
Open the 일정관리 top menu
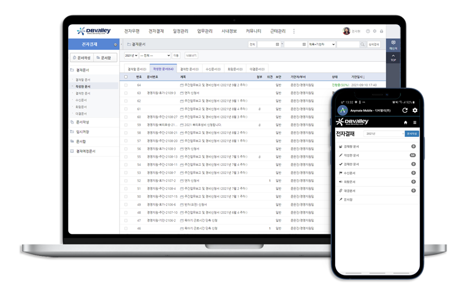(x=180, y=31)
